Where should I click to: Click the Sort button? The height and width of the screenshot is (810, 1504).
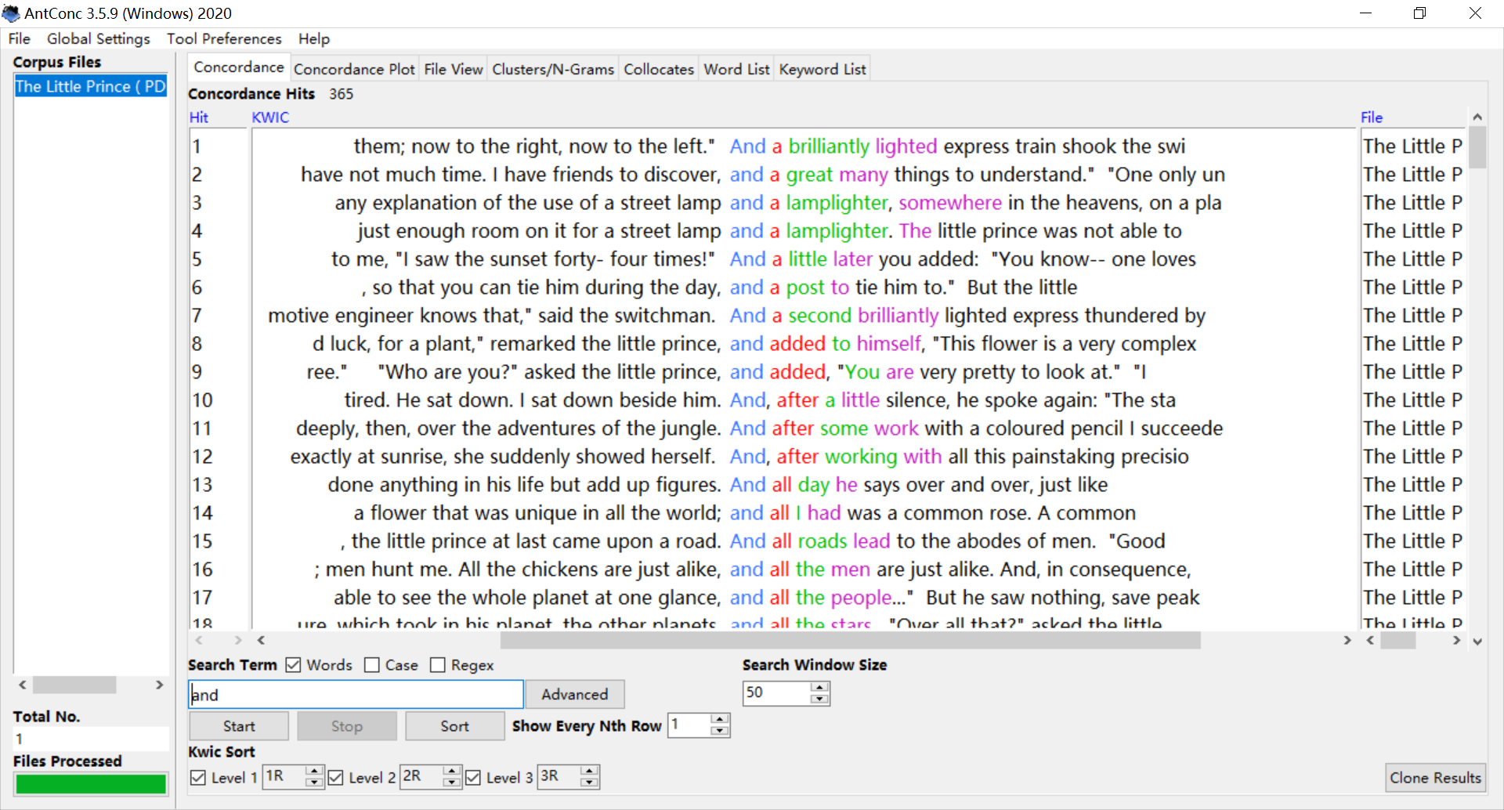(454, 726)
